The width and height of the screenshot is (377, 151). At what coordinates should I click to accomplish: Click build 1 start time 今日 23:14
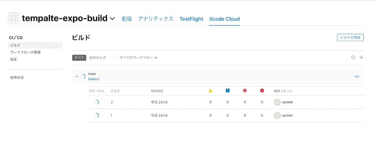(x=159, y=115)
